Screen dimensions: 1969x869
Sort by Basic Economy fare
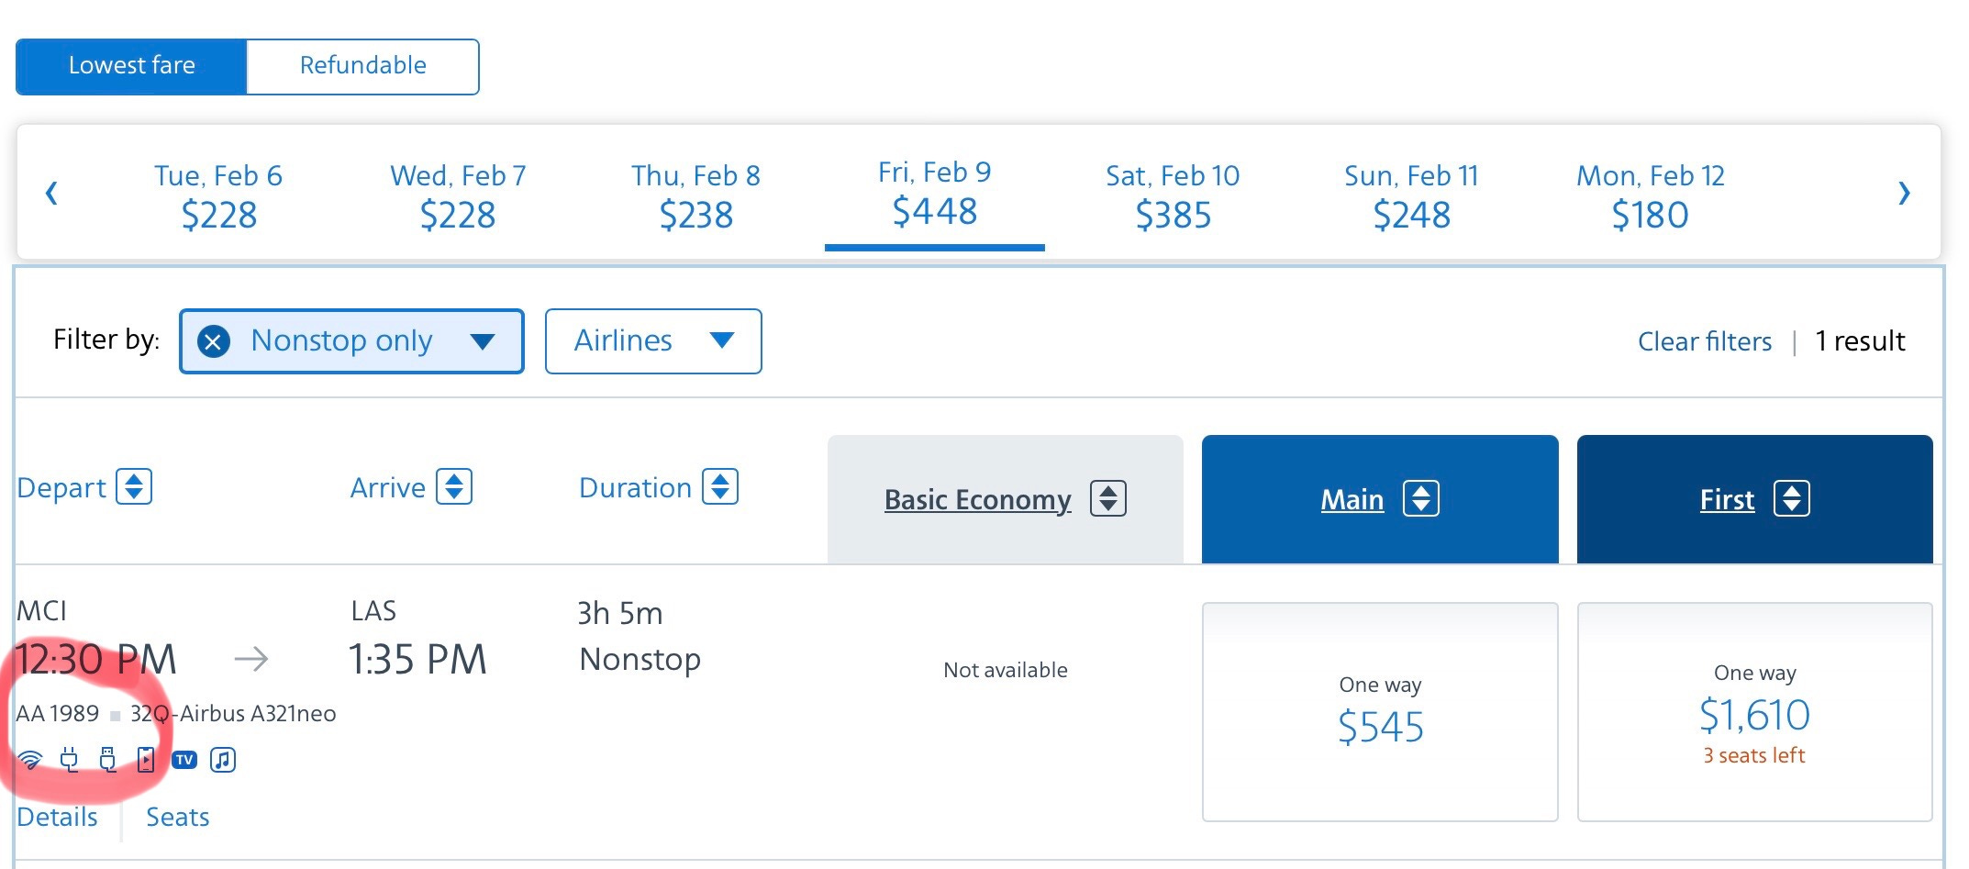[x=1006, y=499]
